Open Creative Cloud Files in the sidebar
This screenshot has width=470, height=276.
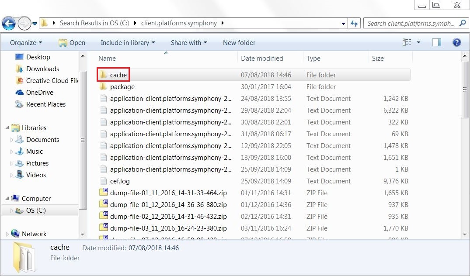click(x=48, y=80)
